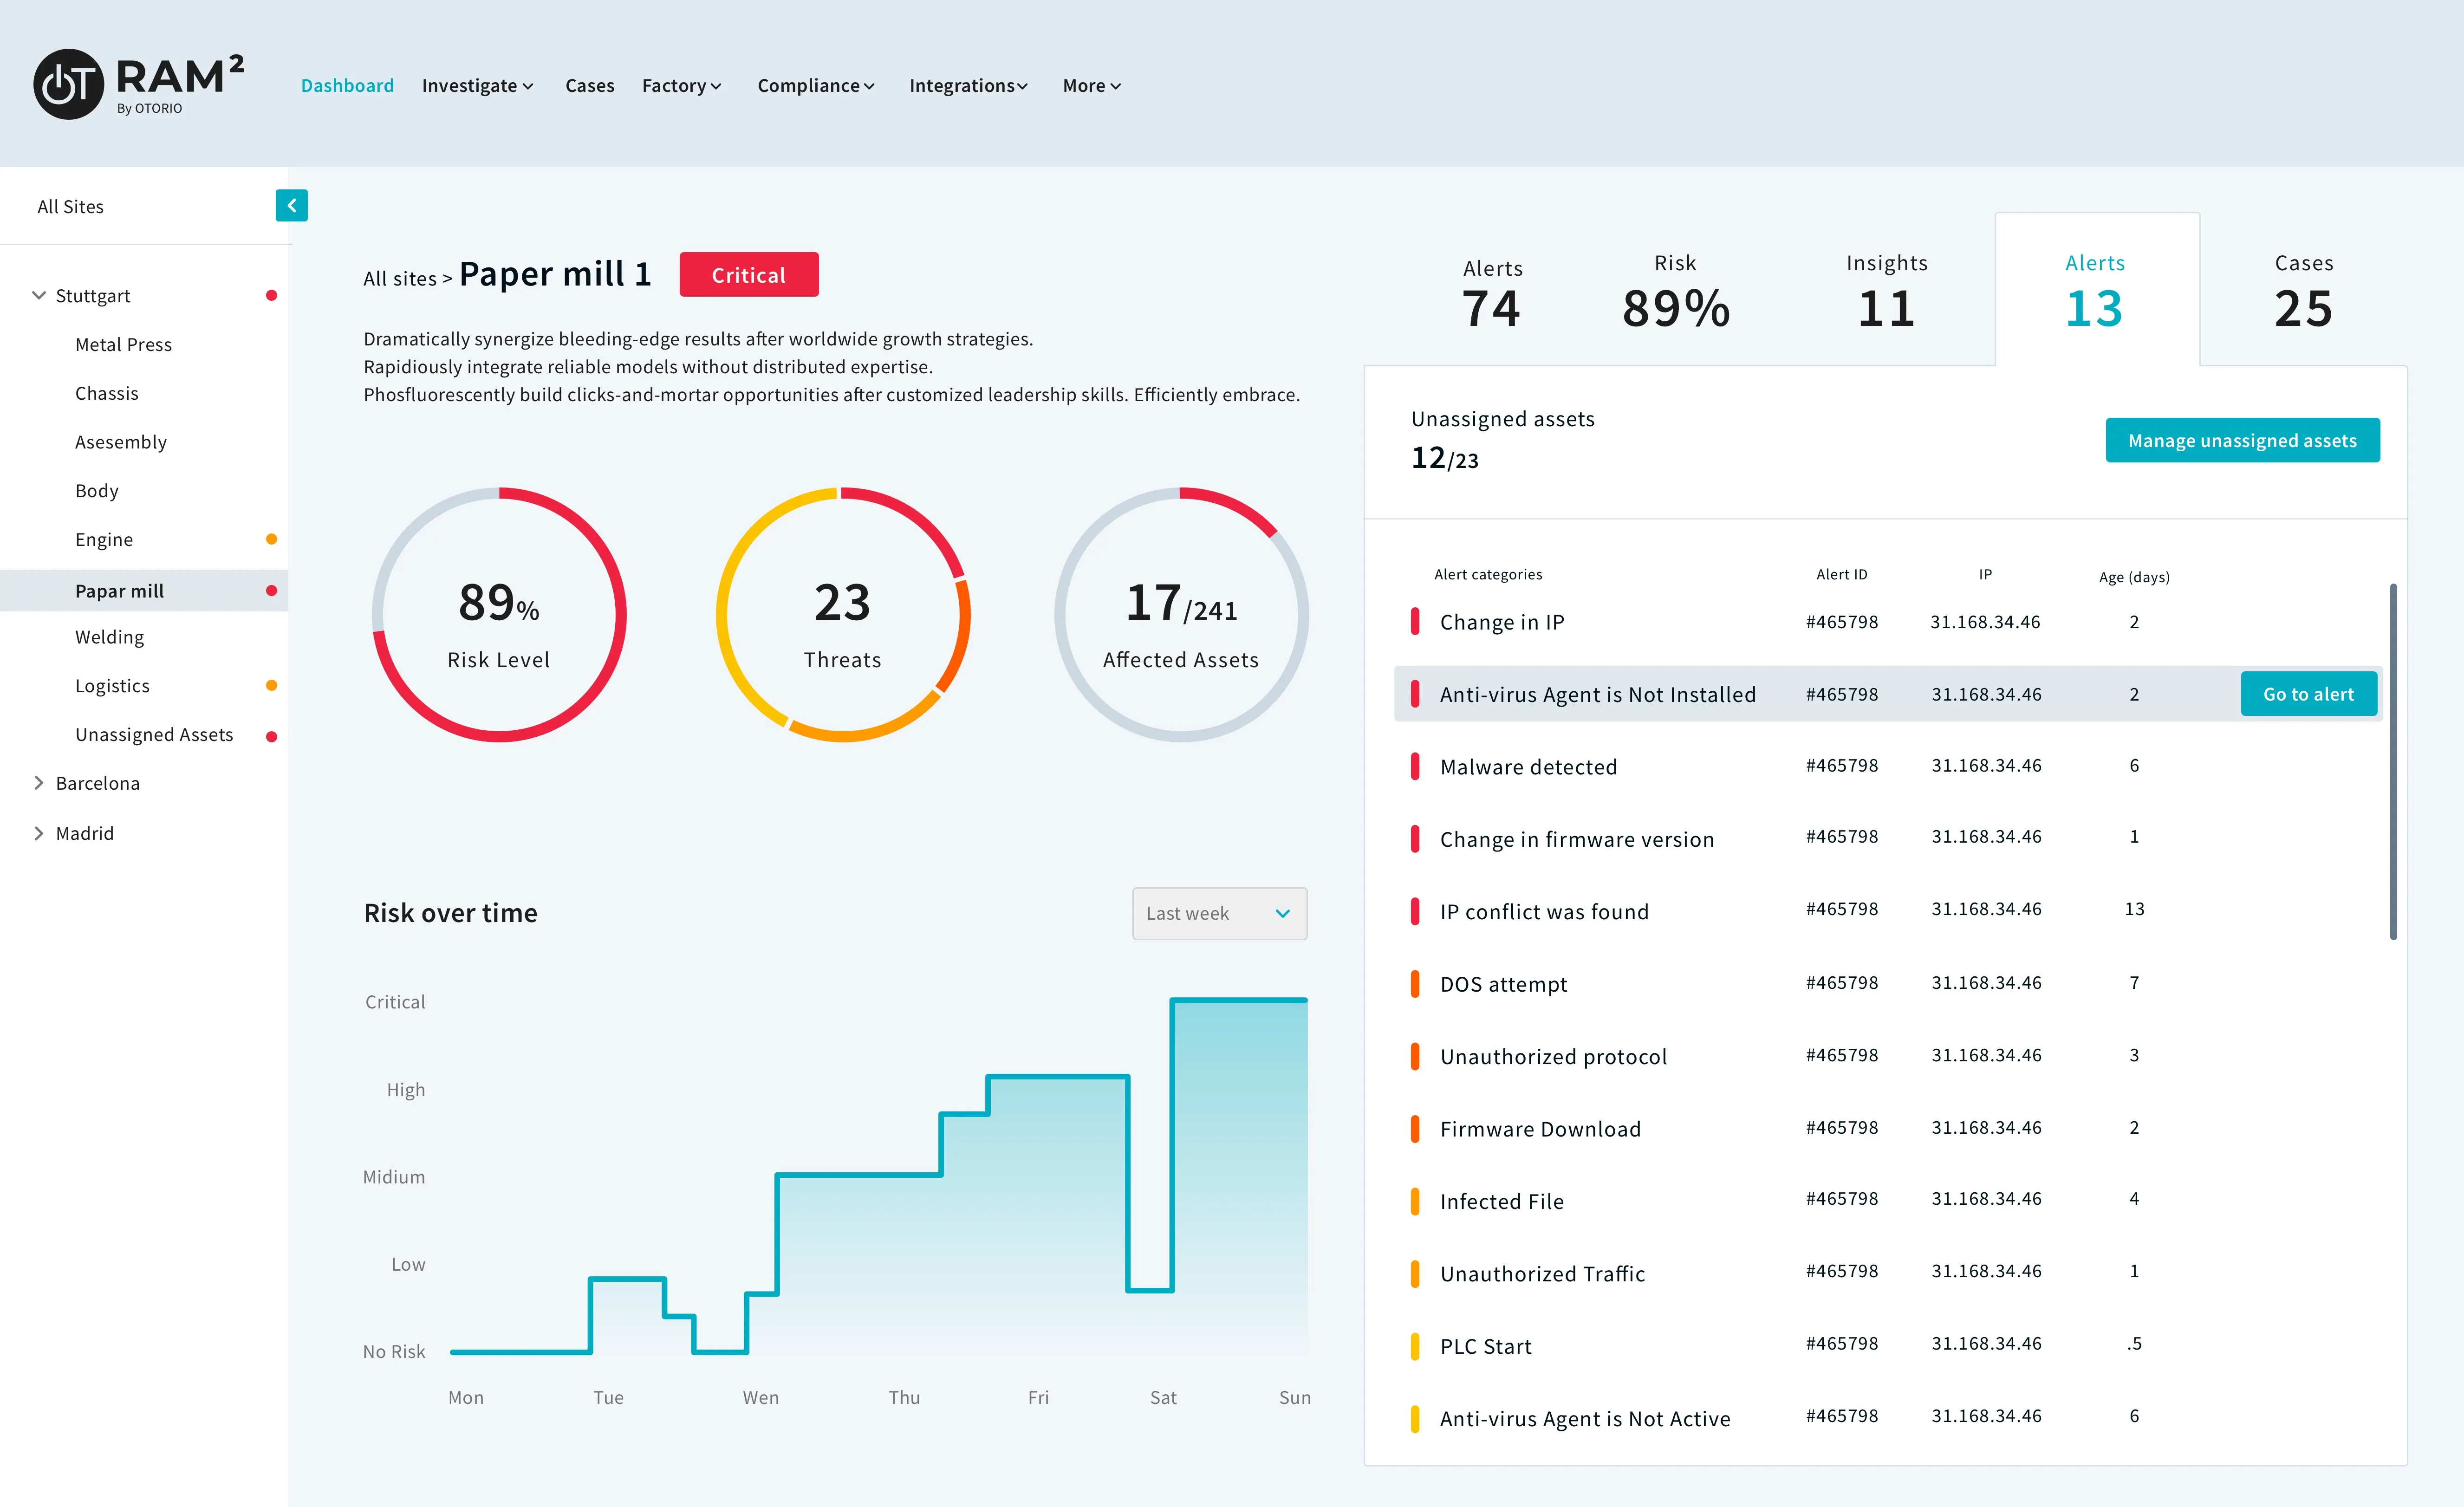Open the Last week period dropdown

click(1219, 914)
